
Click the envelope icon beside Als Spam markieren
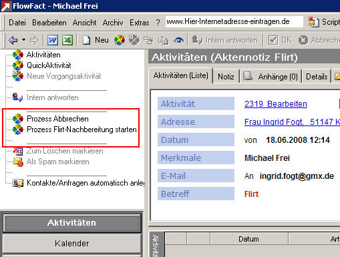pos(18,162)
